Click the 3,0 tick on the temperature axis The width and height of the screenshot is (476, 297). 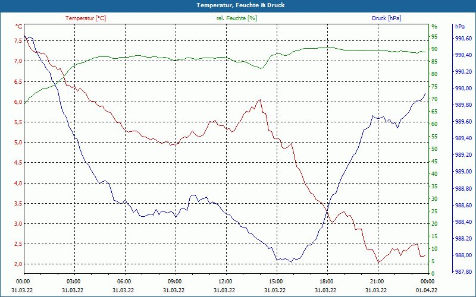pos(18,224)
